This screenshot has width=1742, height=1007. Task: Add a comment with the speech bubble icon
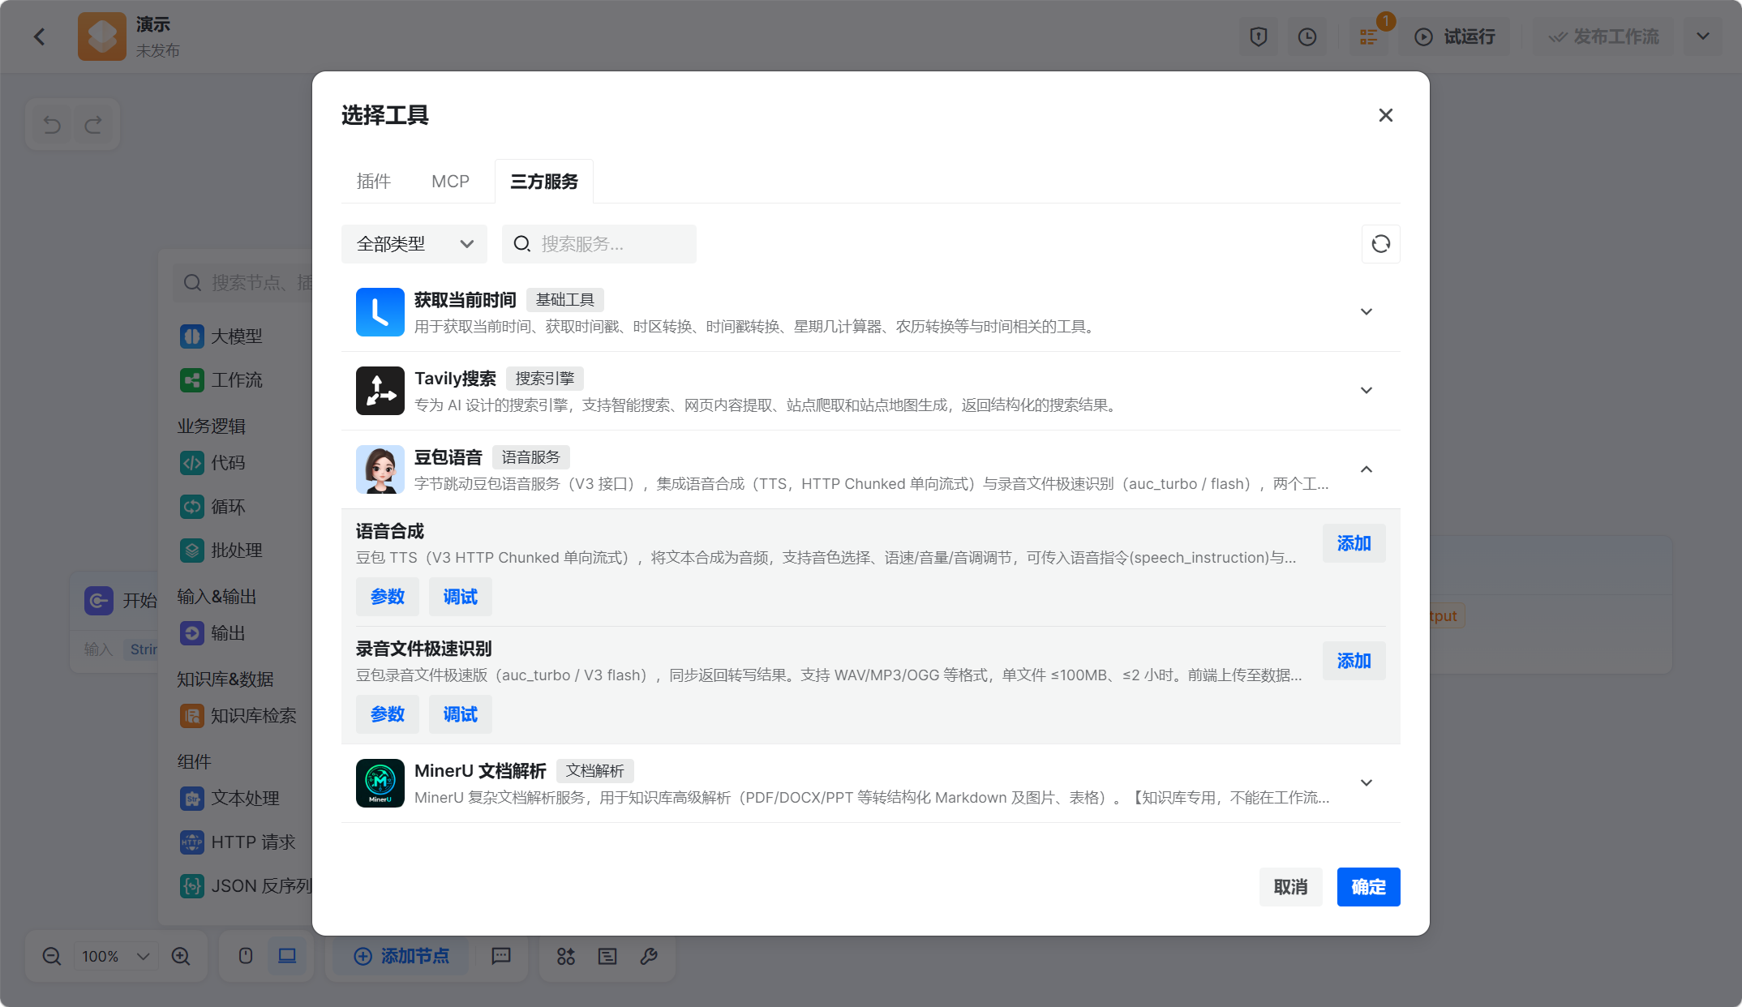tap(501, 957)
